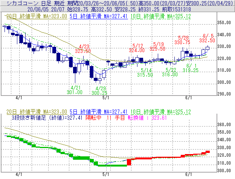The height and width of the screenshot is (179, 235).
Task: Click the green 10日 終値平滑 MA=325.12 legend in the upper chart
Action: 161,16
